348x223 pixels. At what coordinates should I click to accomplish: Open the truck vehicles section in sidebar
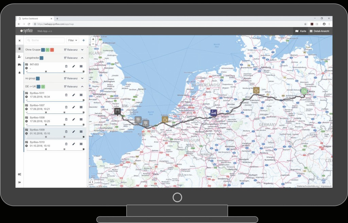tap(19, 65)
